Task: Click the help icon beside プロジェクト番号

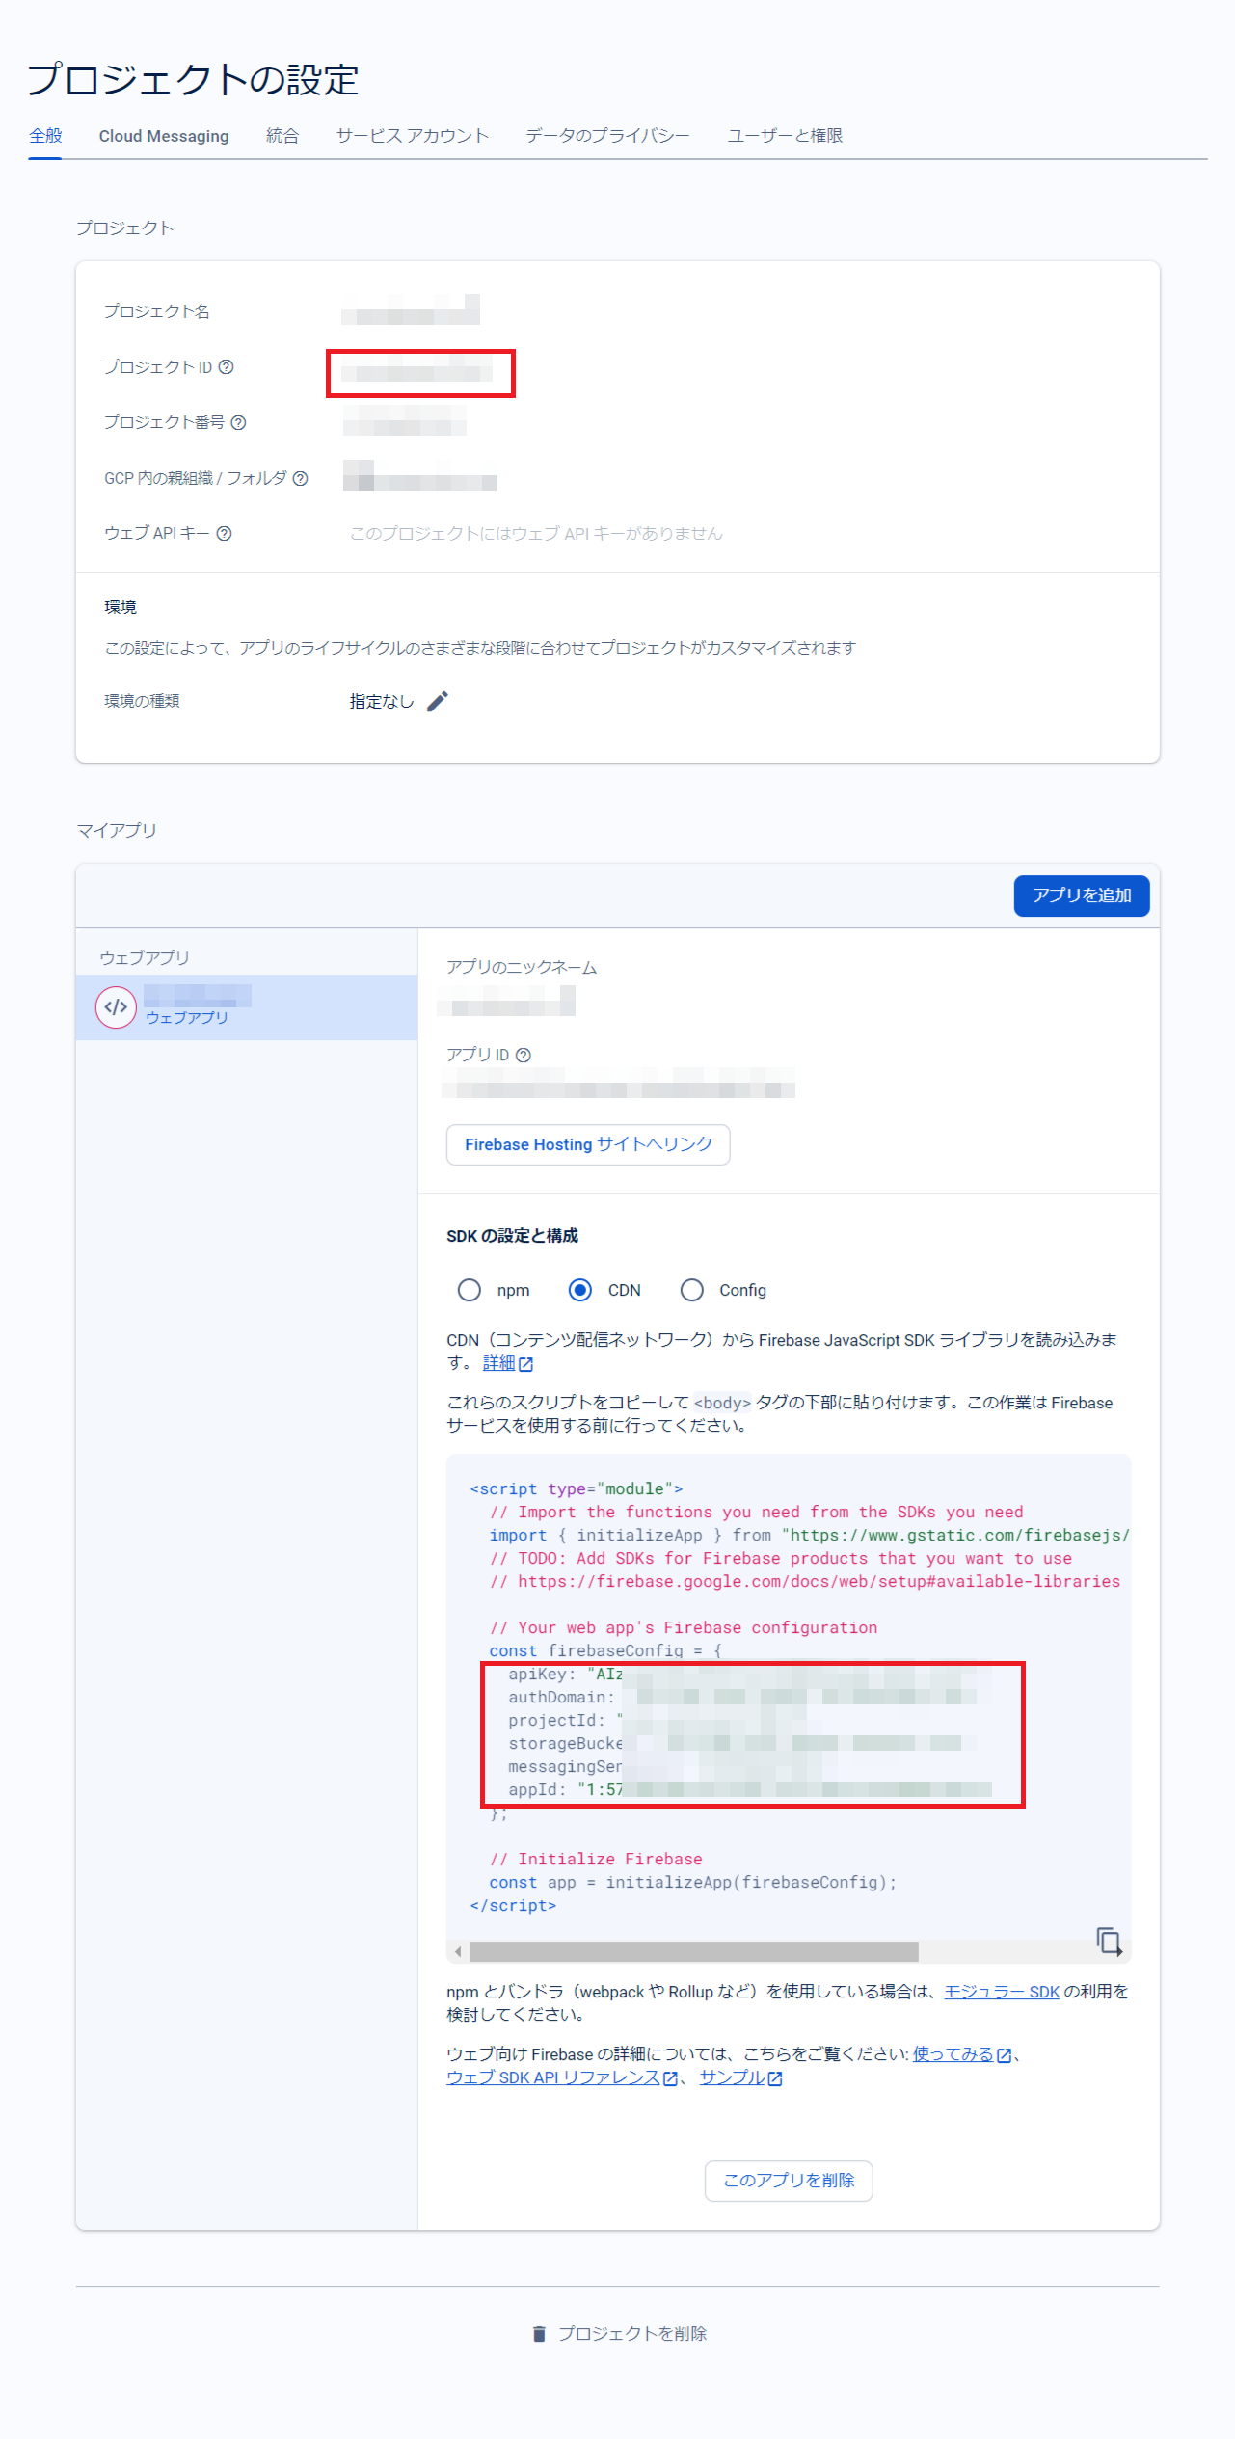Action: pos(239,422)
